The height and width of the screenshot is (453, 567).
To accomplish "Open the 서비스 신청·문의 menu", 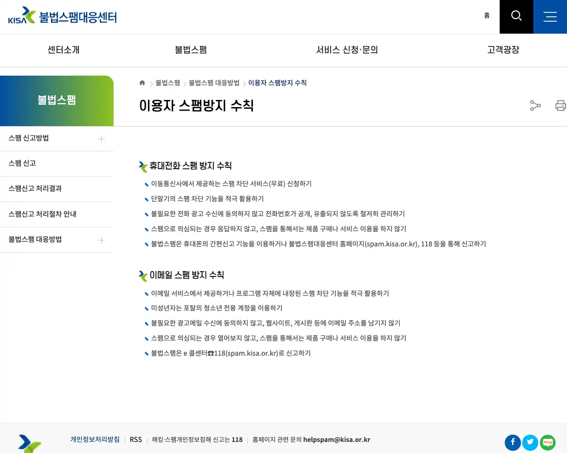I will [347, 50].
